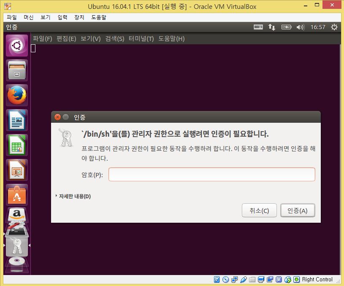Open the network connection indicator
The height and width of the screenshot is (286, 344).
click(271, 27)
